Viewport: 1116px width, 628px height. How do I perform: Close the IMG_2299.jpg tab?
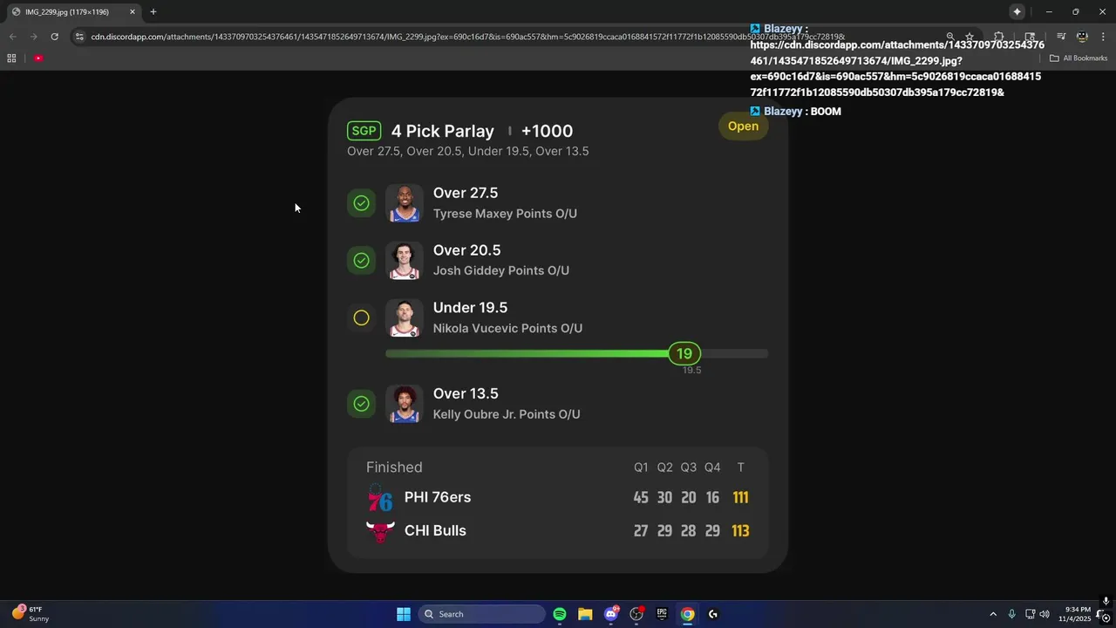point(133,12)
